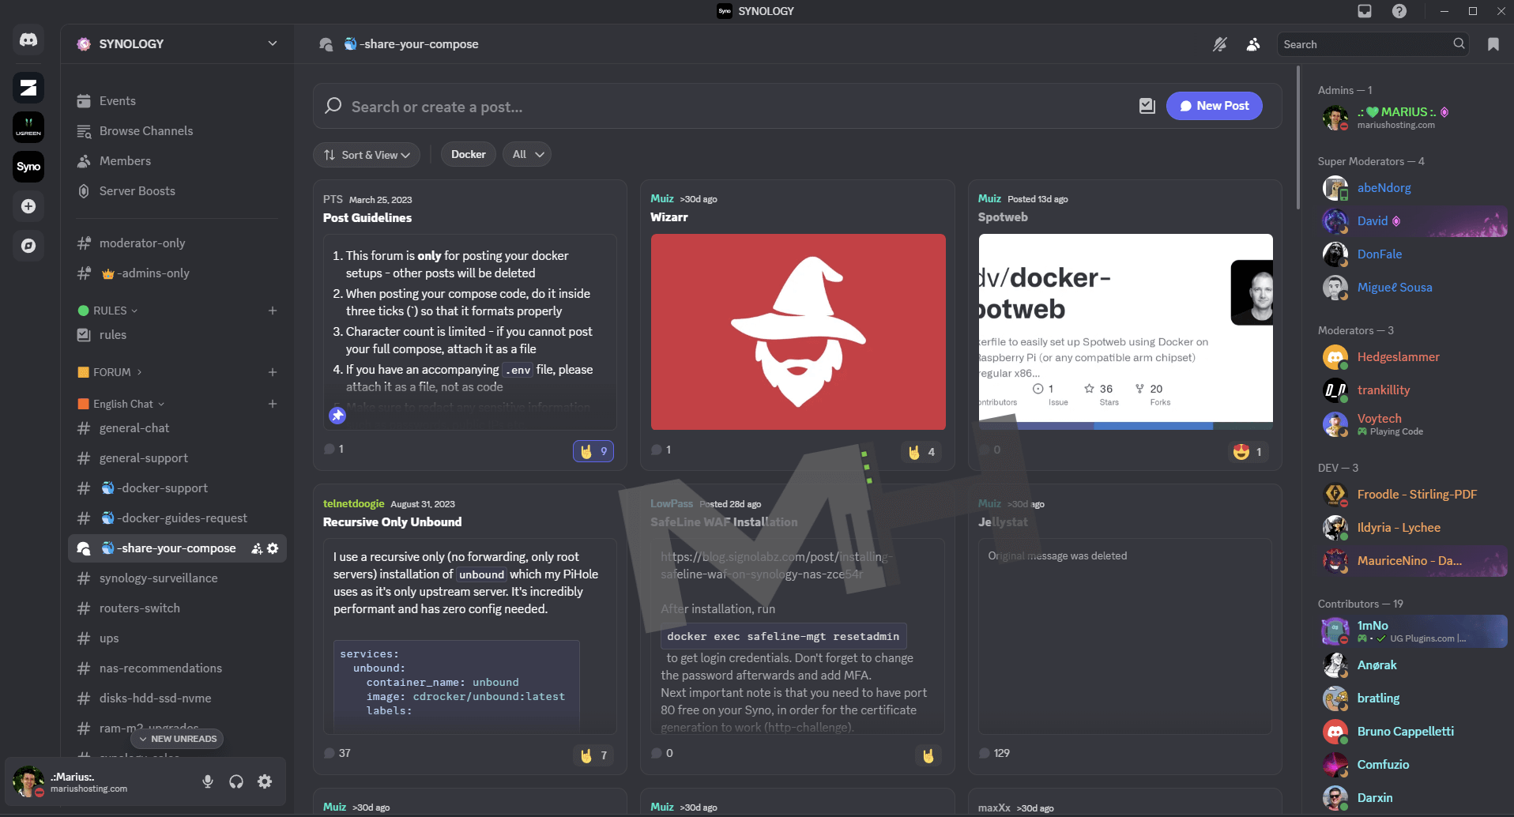Open the inbox icon in title bar
The width and height of the screenshot is (1514, 817).
tap(1365, 11)
